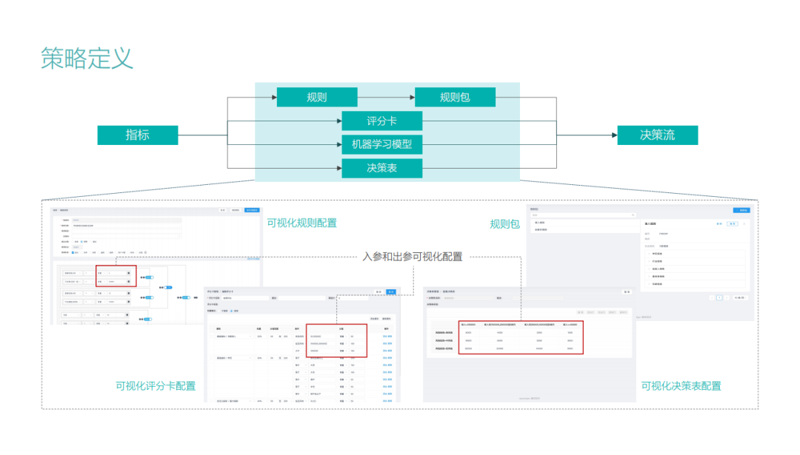Image resolution: width=800 pixels, height=455 pixels.
Task: Click the slide title 策略定义
Action: click(87, 58)
